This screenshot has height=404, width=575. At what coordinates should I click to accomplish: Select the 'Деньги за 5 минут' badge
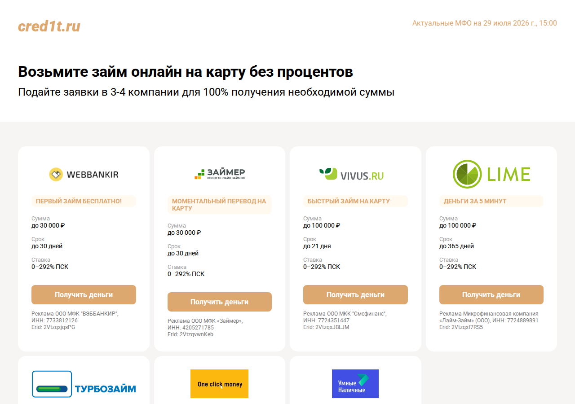point(491,201)
